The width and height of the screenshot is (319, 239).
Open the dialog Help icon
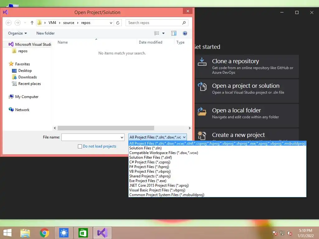[x=185, y=33]
